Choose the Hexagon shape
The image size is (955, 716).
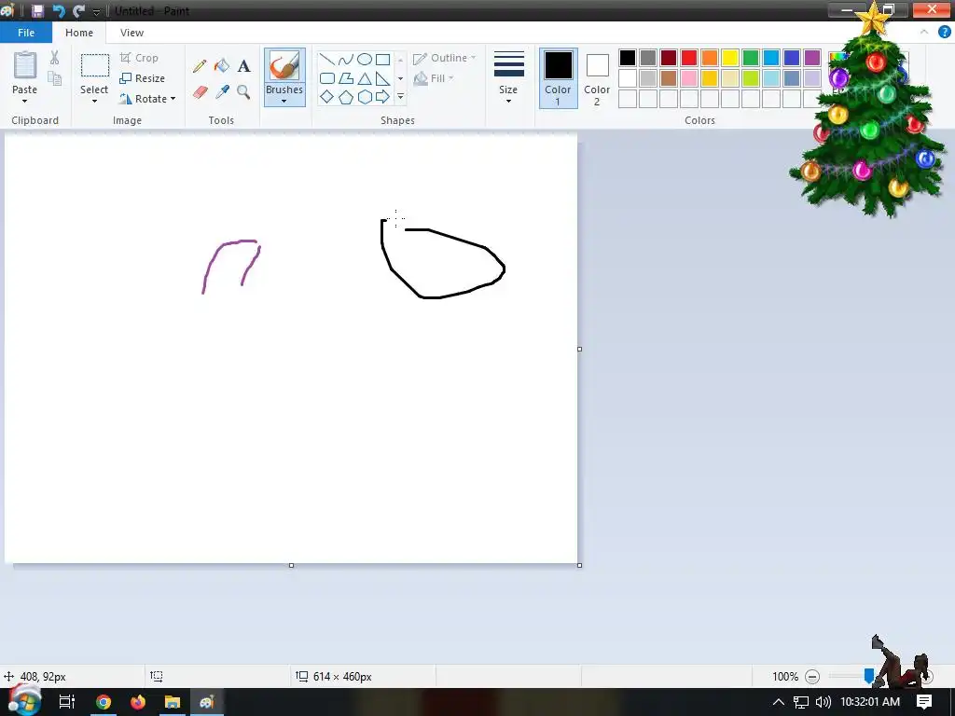(365, 97)
